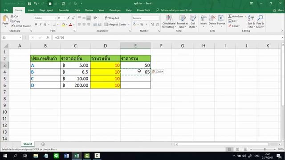Open the Font size dropdown showing 11
The image size is (285, 160).
[64, 18]
